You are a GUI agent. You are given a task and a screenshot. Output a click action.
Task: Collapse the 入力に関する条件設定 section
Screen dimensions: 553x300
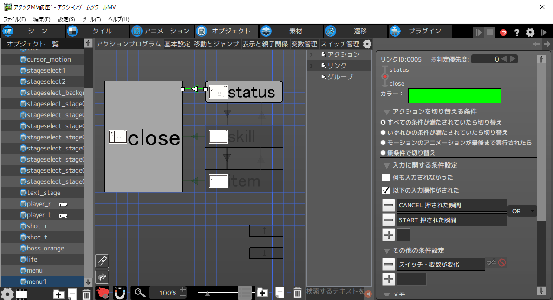pos(386,165)
